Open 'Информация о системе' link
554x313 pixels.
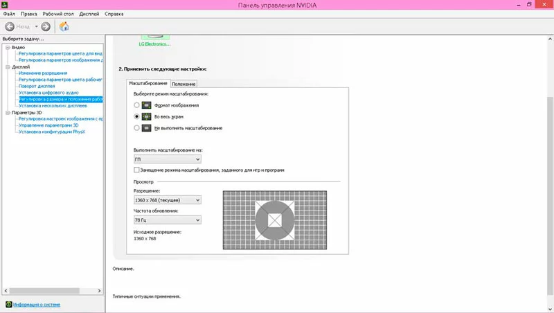37,305
